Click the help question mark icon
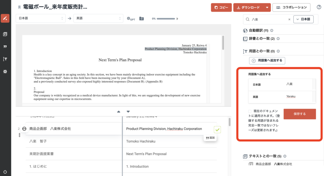This screenshot has height=176, width=324. (319, 7)
